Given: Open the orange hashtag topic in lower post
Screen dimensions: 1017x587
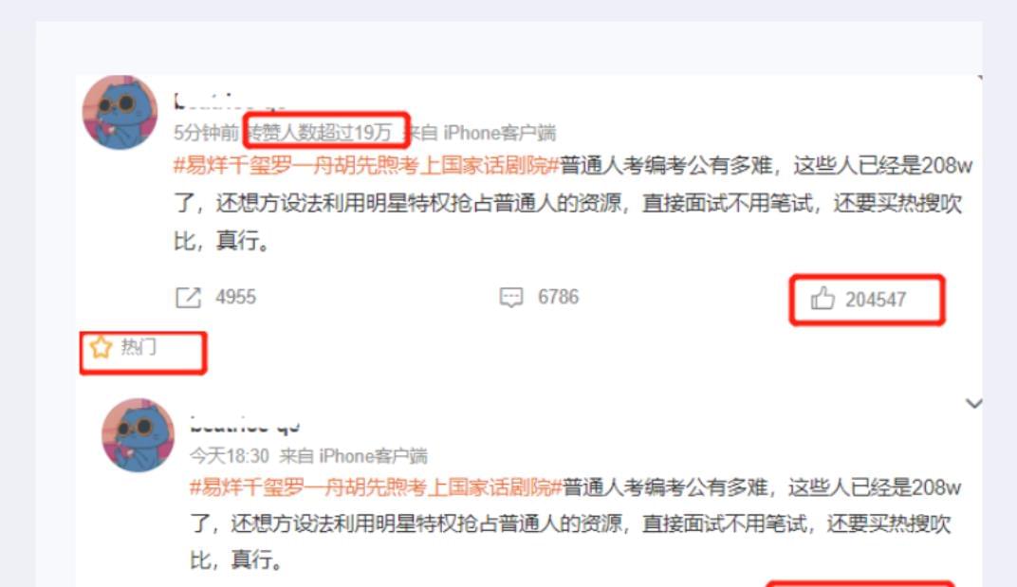Looking at the screenshot, I should (376, 486).
